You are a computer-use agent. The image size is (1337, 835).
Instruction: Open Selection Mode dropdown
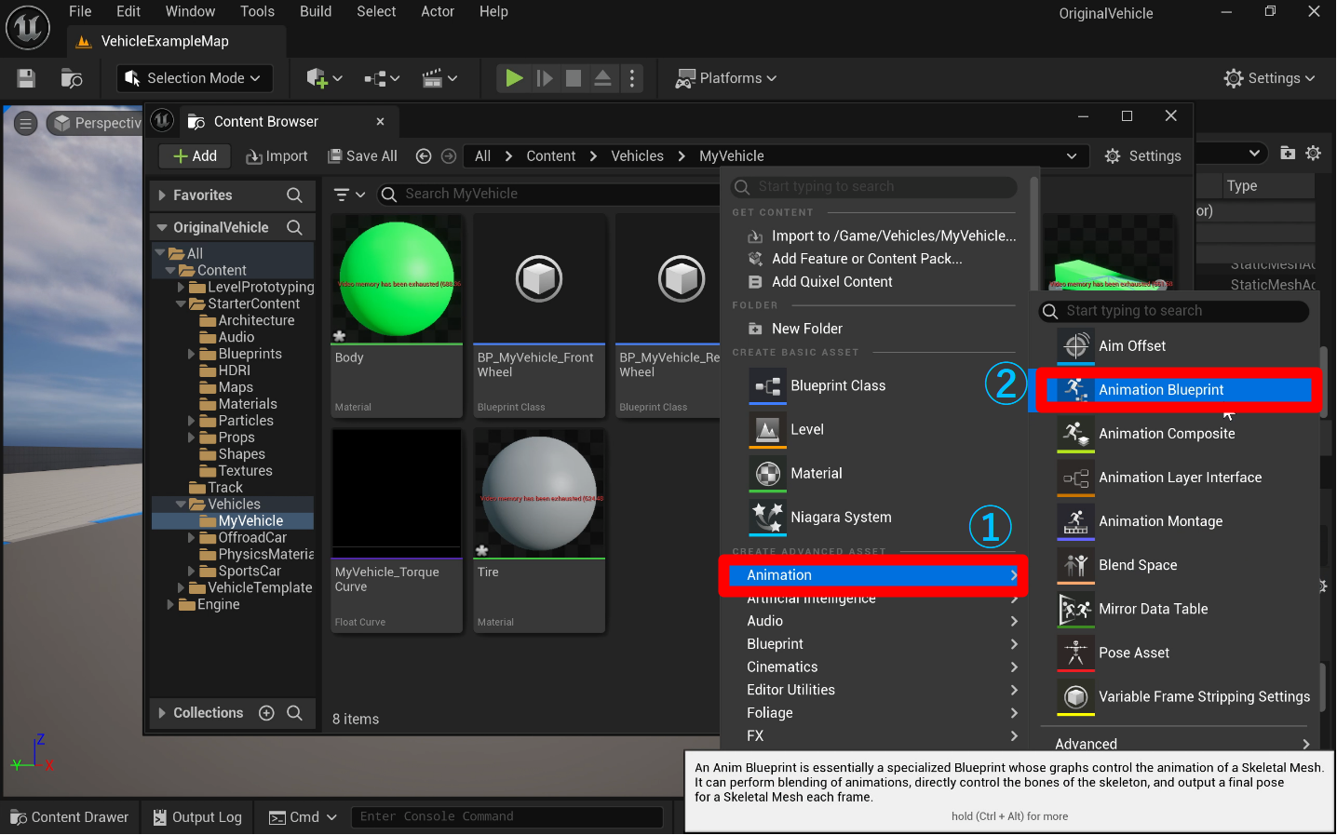196,78
